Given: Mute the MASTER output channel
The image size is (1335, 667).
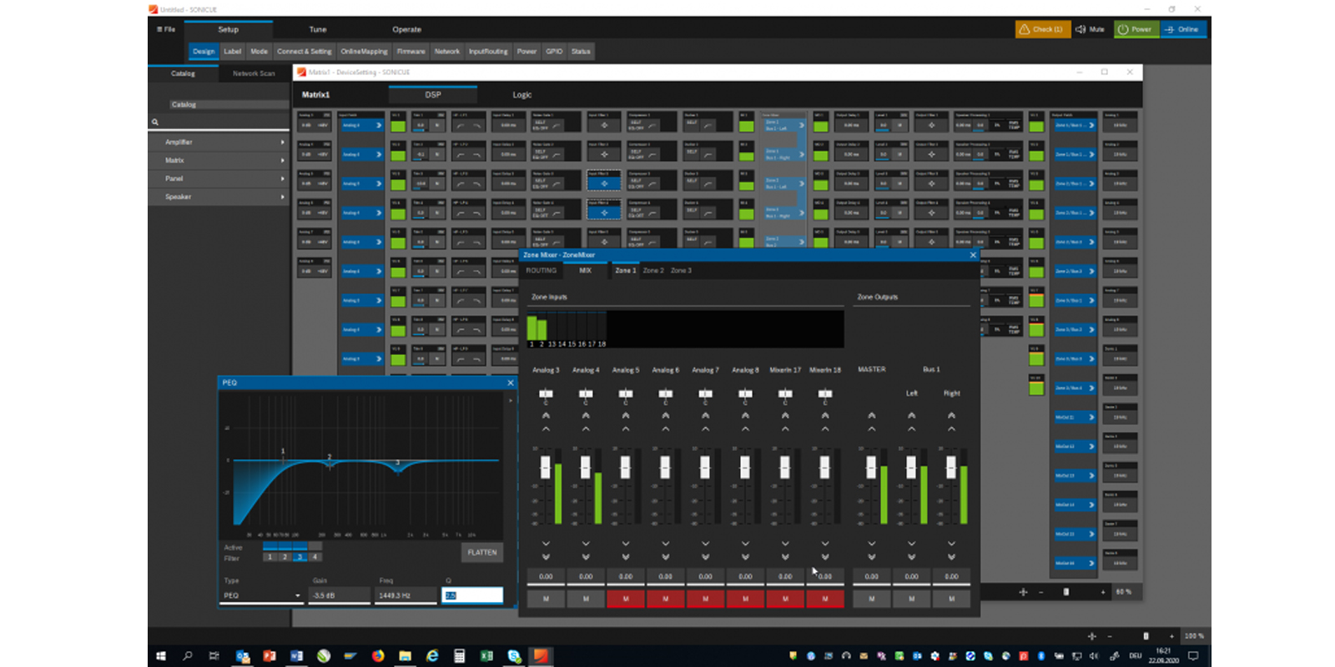Looking at the screenshot, I should pyautogui.click(x=871, y=599).
